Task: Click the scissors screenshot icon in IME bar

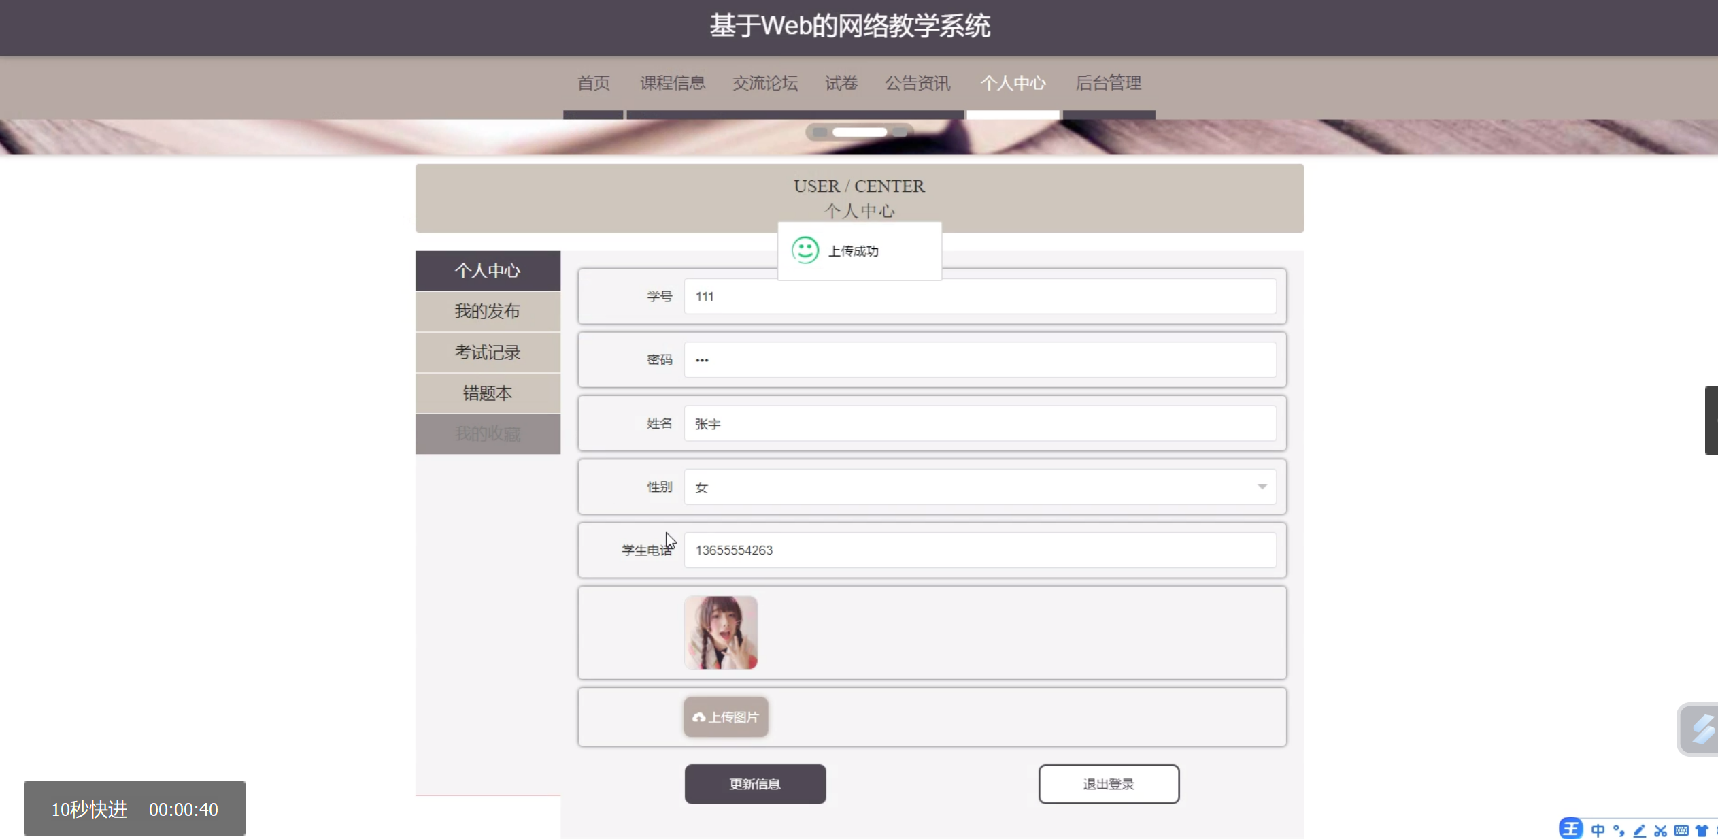Action: pyautogui.click(x=1660, y=830)
